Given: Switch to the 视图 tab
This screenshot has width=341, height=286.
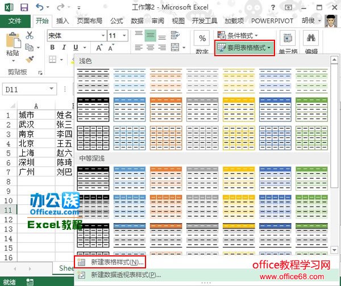Looking at the screenshot, I should point(178,21).
